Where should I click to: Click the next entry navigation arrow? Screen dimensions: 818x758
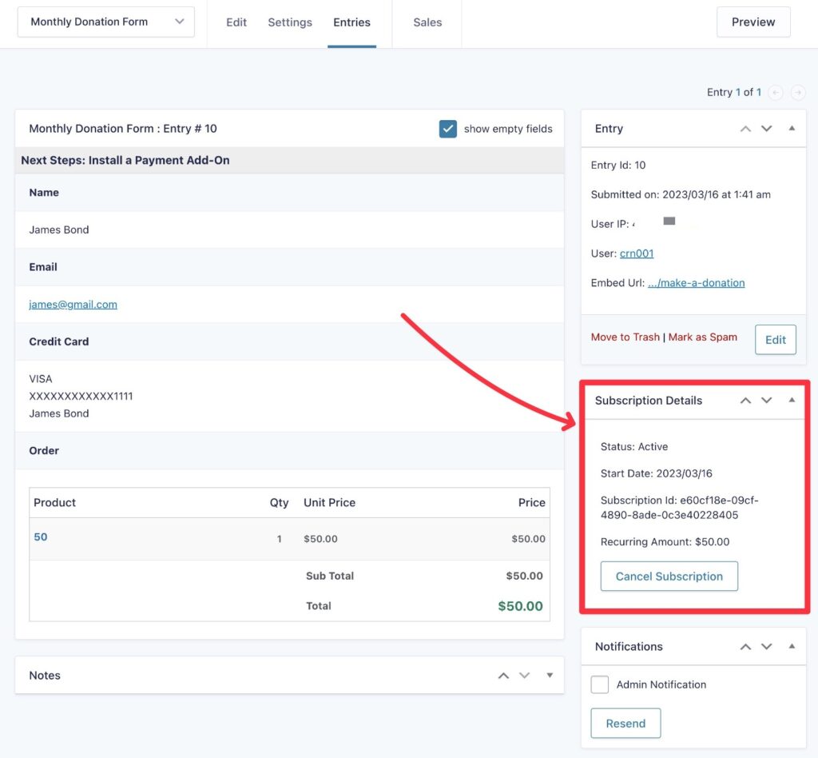(x=797, y=92)
